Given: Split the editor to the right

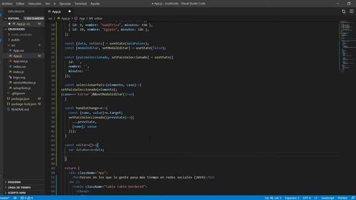Looking at the screenshot, I should tap(352, 11).
